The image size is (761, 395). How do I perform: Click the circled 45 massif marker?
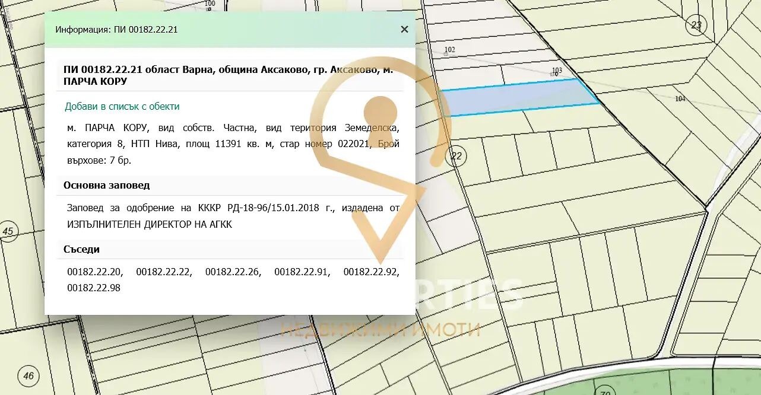(x=8, y=231)
